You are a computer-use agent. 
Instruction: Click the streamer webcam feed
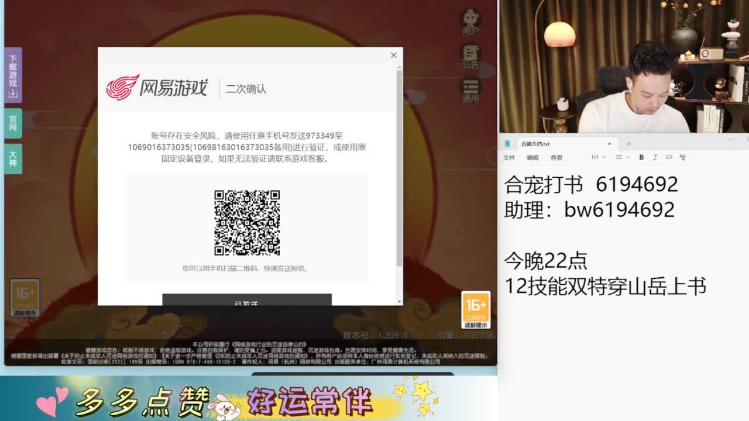point(624,67)
